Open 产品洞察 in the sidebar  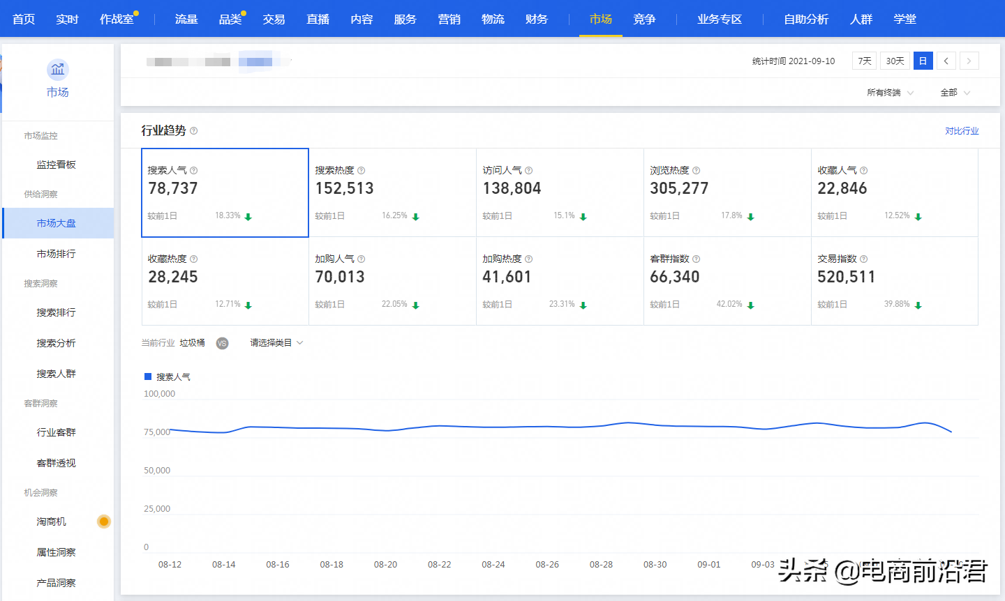point(57,583)
